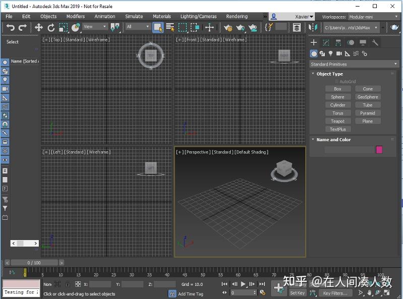Open the Edit menu

tap(26, 17)
